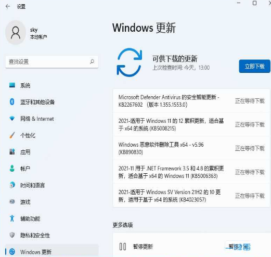Image resolution: width=271 pixels, height=257 pixels.
Task: Click 正在等待下载 status for KB2267602
Action: click(x=250, y=101)
